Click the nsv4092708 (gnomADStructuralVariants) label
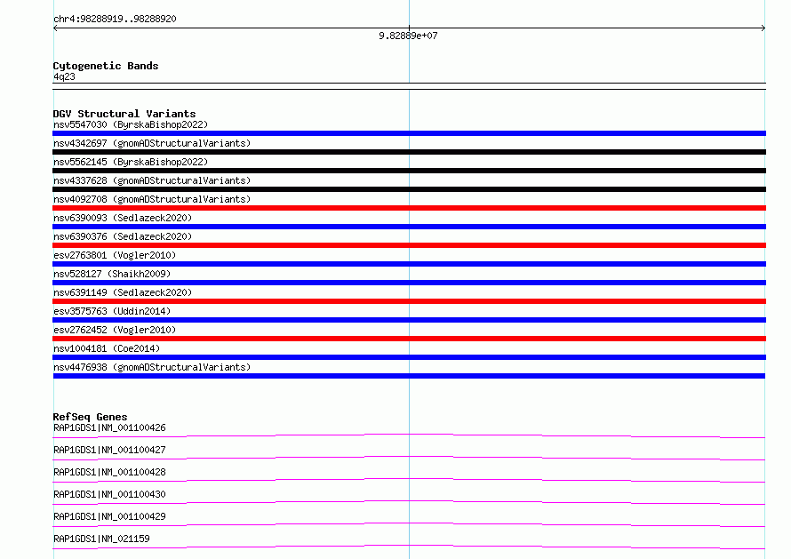 click(x=152, y=199)
